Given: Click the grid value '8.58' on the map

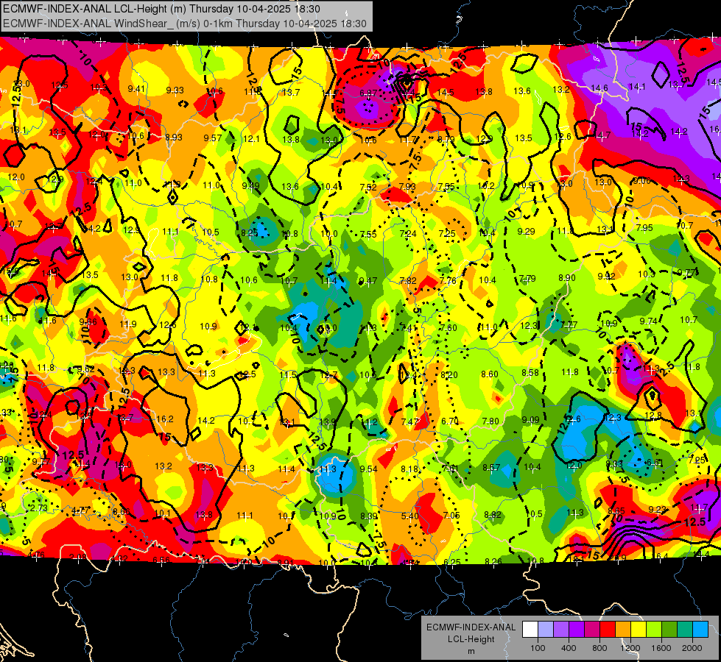Looking at the screenshot, I should pos(530,373).
